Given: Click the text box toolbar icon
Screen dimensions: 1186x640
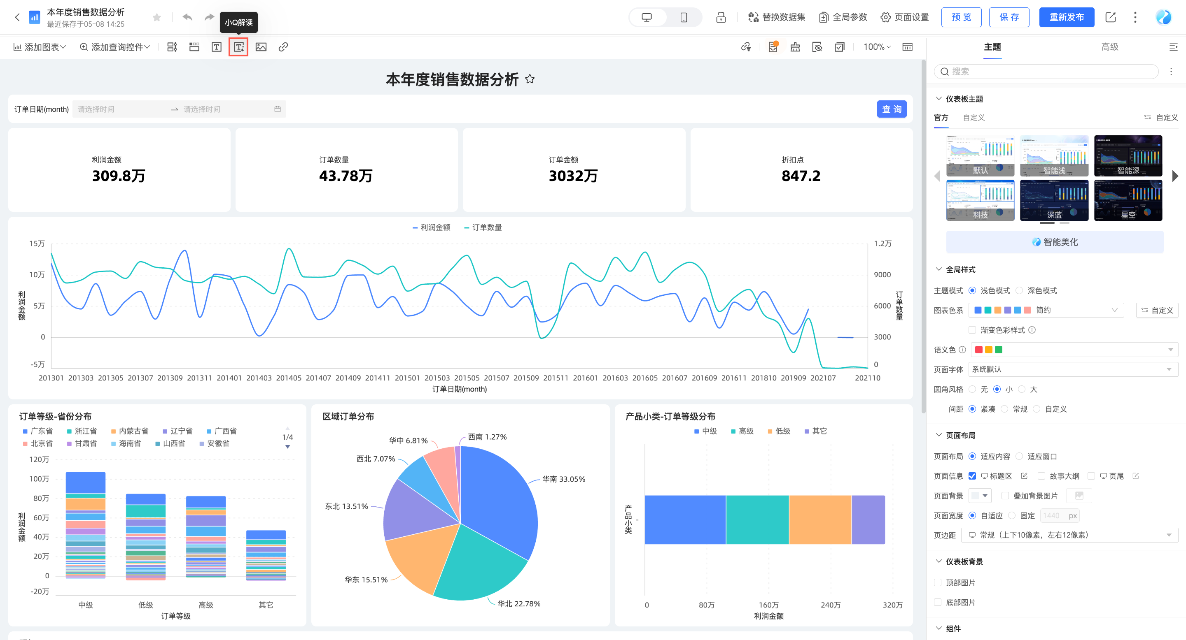Looking at the screenshot, I should pyautogui.click(x=216, y=47).
